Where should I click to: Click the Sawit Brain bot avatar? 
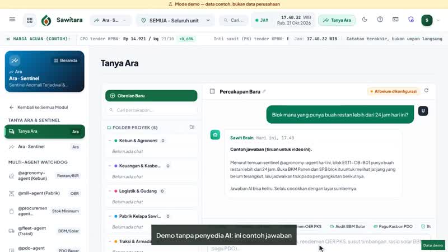[215, 135]
